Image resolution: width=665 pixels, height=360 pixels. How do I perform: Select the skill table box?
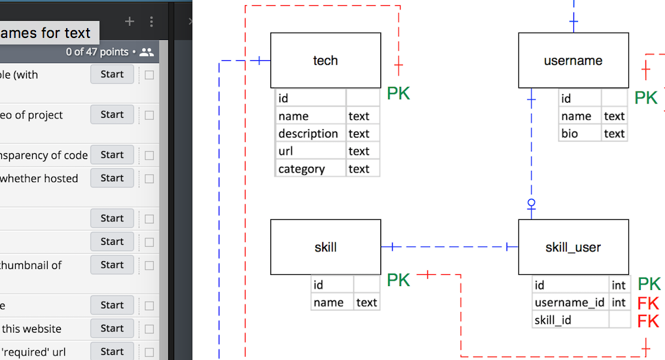(x=326, y=247)
